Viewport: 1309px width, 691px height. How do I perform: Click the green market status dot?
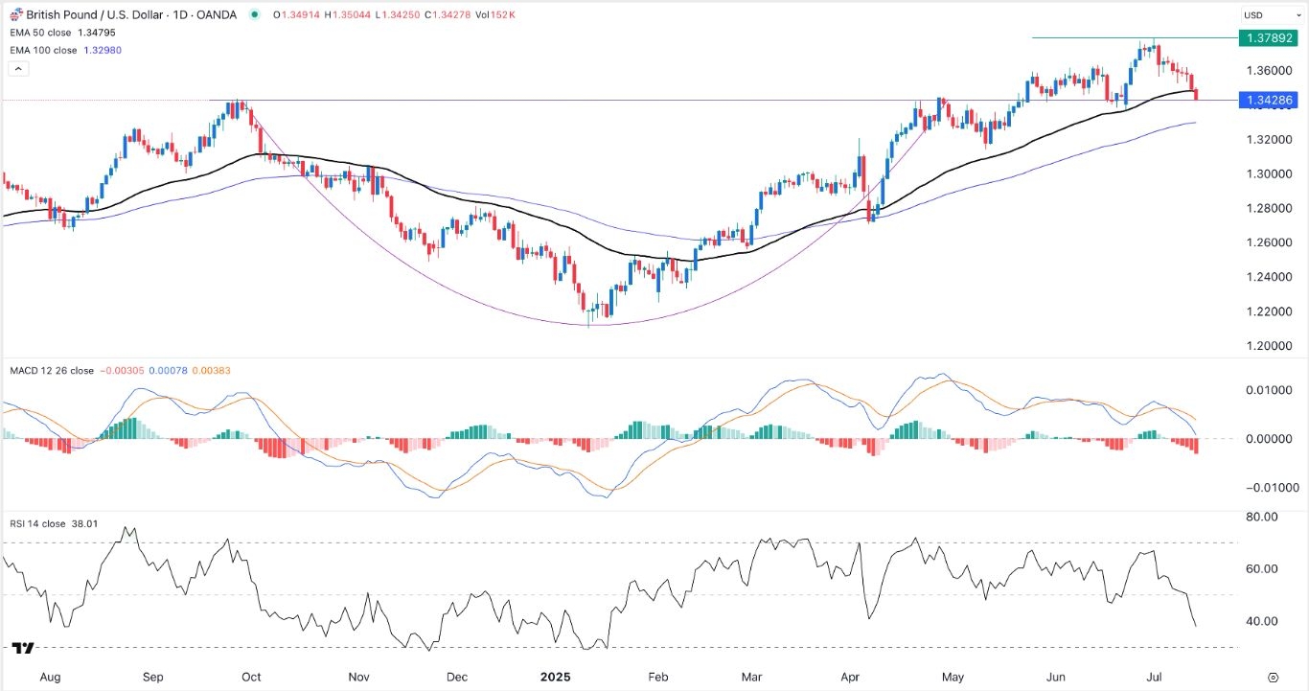coord(255,14)
